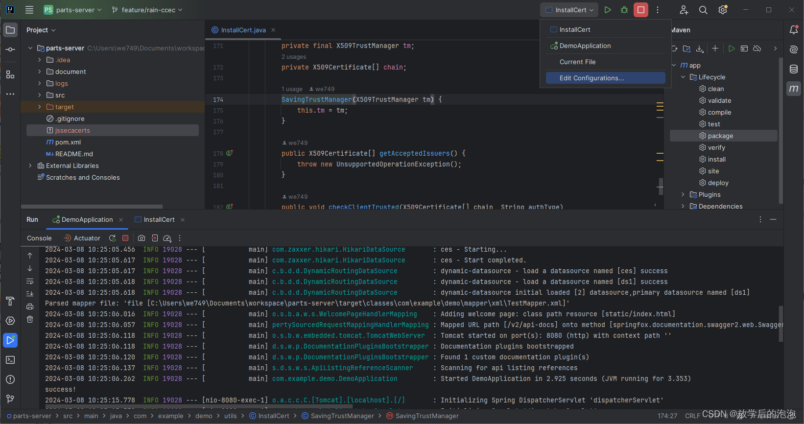
Task: Run the selected Maven build with green arrow
Action: (x=731, y=48)
